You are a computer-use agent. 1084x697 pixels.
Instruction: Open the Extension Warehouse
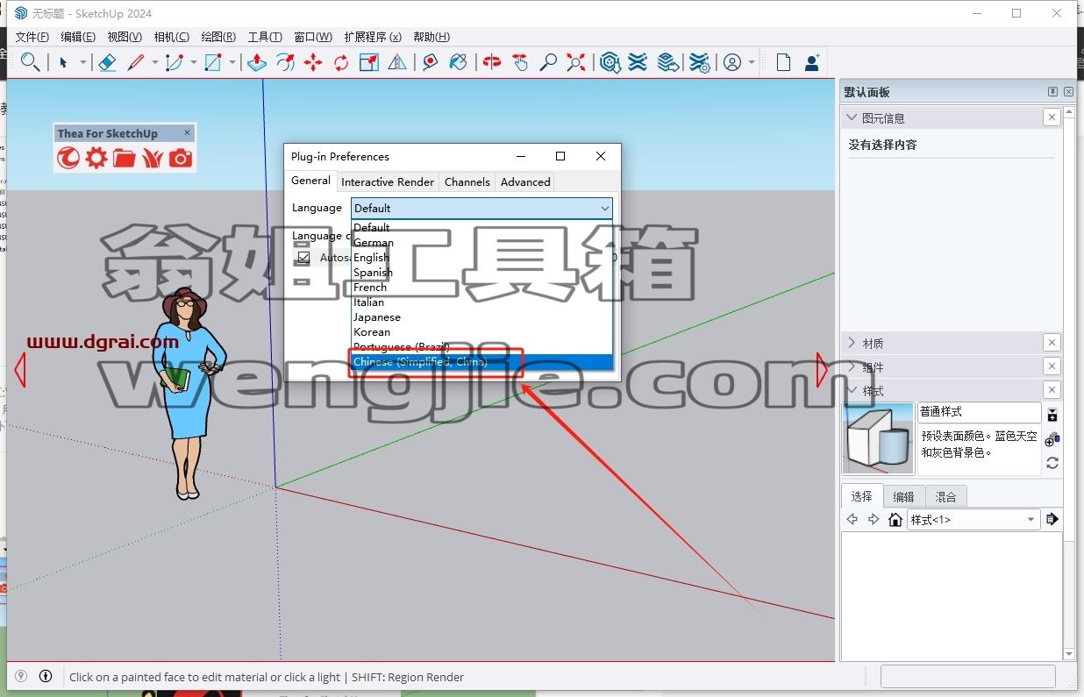(x=638, y=62)
